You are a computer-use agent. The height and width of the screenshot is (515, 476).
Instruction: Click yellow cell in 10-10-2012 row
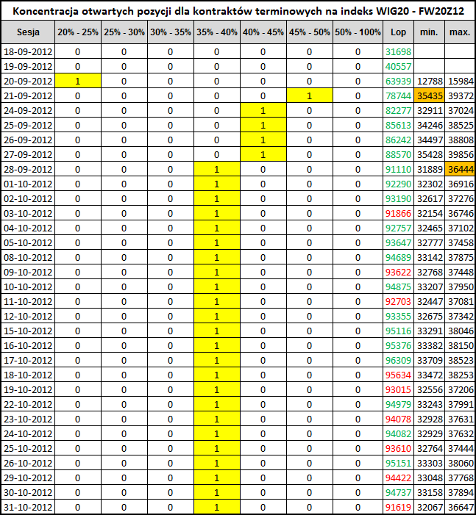[x=217, y=287]
